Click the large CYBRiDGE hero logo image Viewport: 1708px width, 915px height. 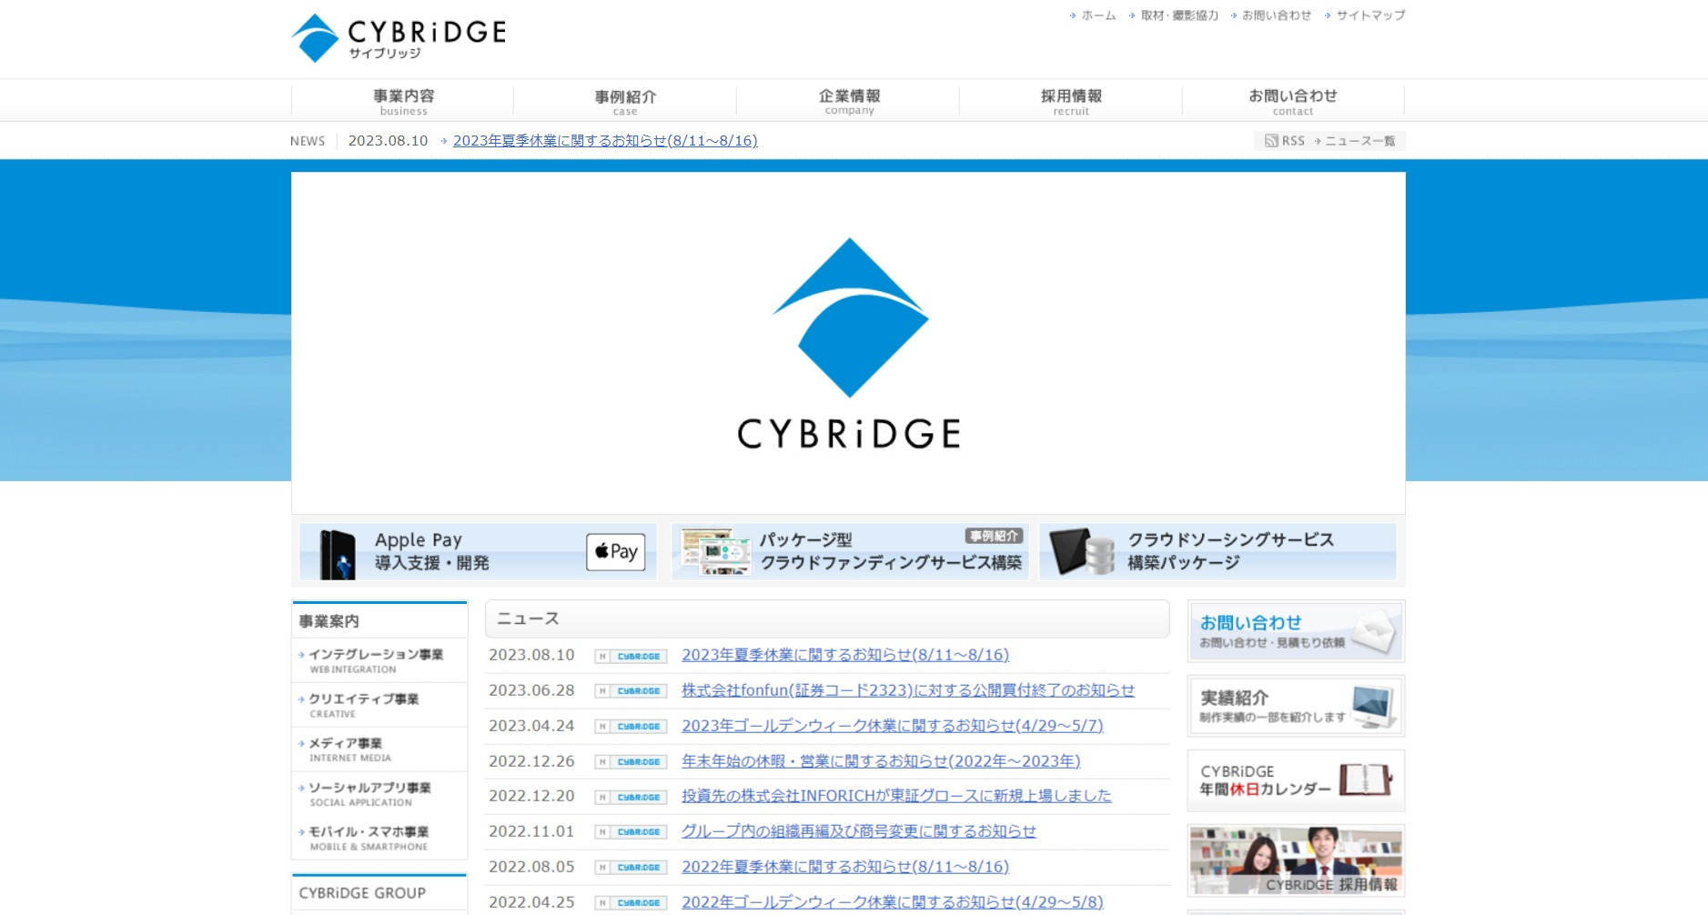tap(848, 343)
